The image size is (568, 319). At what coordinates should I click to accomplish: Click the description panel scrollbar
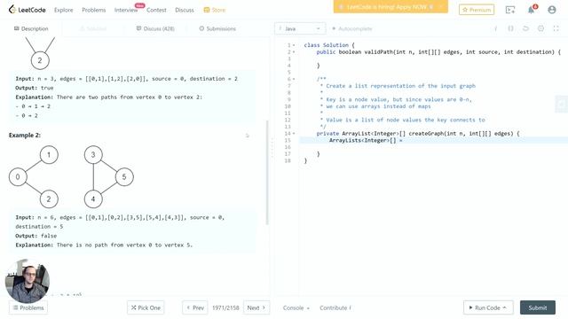(267, 173)
